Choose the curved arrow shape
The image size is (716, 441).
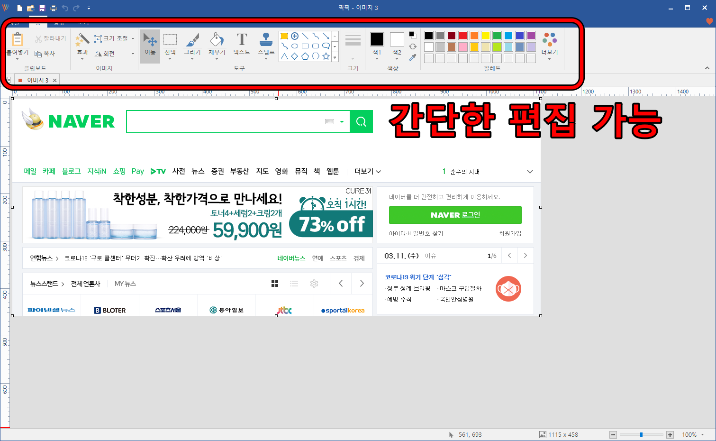coord(284,46)
